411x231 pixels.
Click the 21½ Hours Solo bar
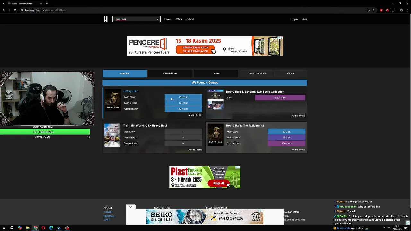[280, 98]
